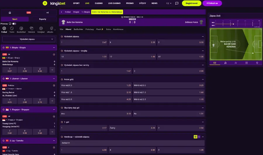Favorite the Young Lions FC match star
Image resolution: width=263 pixels, height=155 pixels.
point(54,116)
